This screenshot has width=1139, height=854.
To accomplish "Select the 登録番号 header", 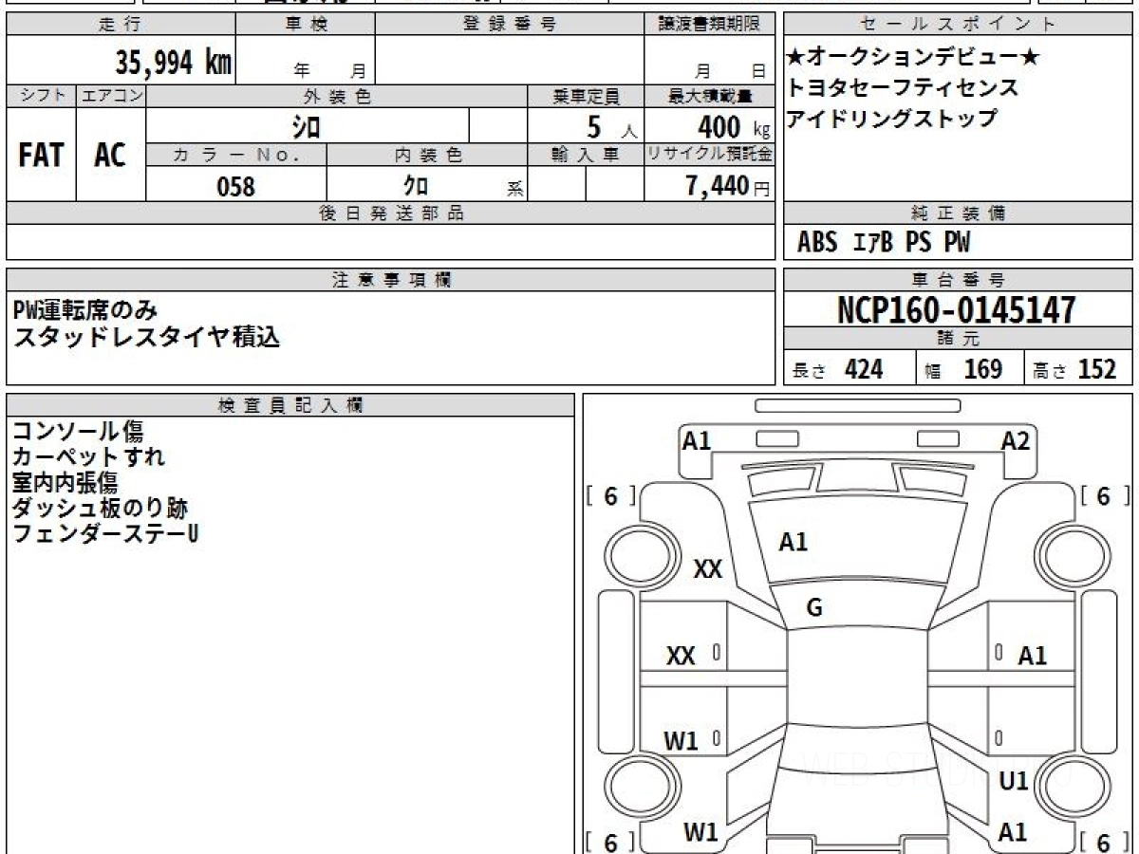I will pos(510,25).
